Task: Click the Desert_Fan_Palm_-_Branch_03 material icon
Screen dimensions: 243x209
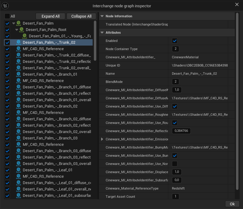Action: click(19, 138)
